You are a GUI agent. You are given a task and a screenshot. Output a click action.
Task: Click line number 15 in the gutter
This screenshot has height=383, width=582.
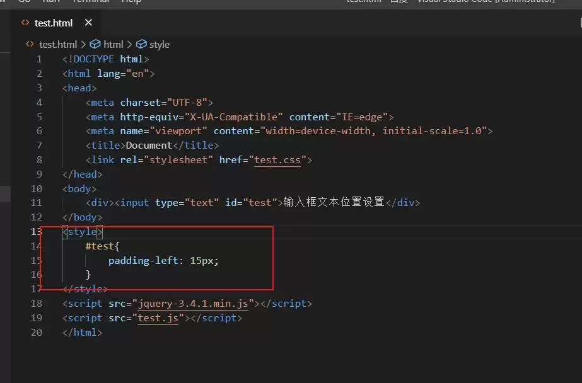tap(37, 260)
